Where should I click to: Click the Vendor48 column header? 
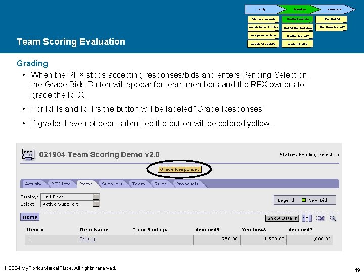pos(254,230)
